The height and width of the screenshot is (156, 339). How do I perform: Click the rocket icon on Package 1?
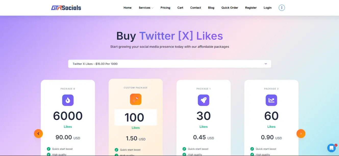pos(203,100)
